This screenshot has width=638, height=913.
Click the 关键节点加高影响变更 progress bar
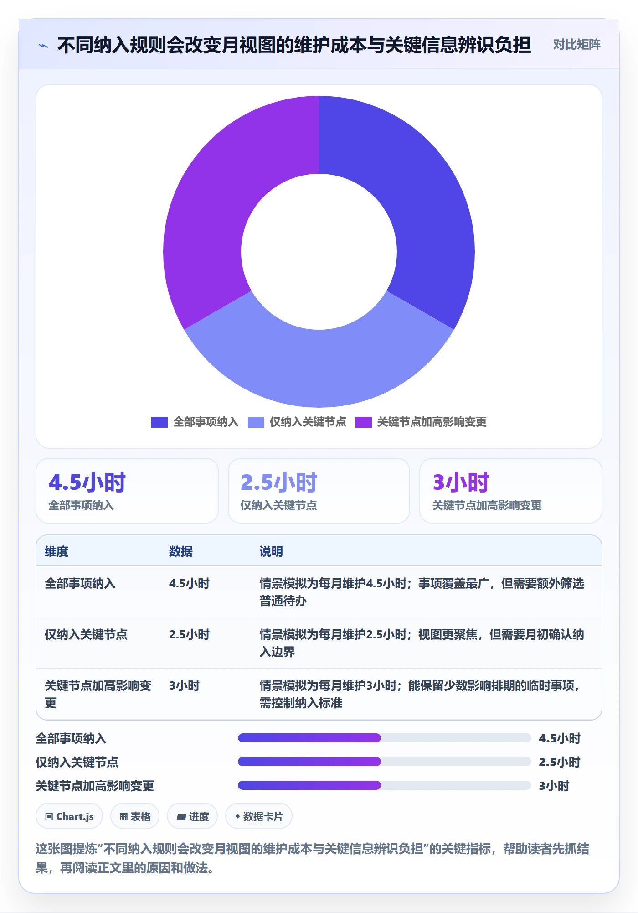pyautogui.click(x=385, y=785)
